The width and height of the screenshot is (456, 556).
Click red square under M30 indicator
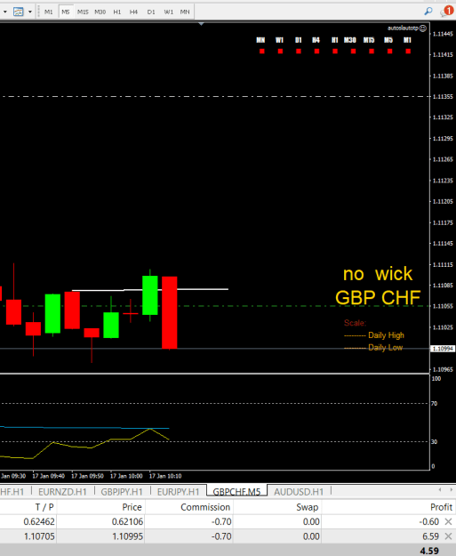coord(353,52)
